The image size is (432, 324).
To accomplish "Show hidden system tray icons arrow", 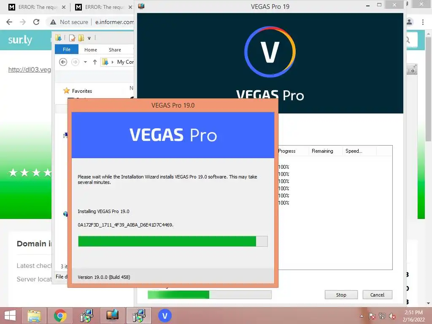I will pyautogui.click(x=362, y=316).
